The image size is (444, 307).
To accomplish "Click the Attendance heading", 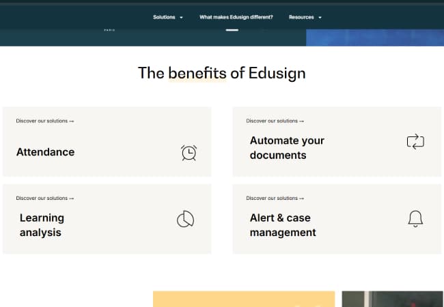I will click(x=45, y=152).
